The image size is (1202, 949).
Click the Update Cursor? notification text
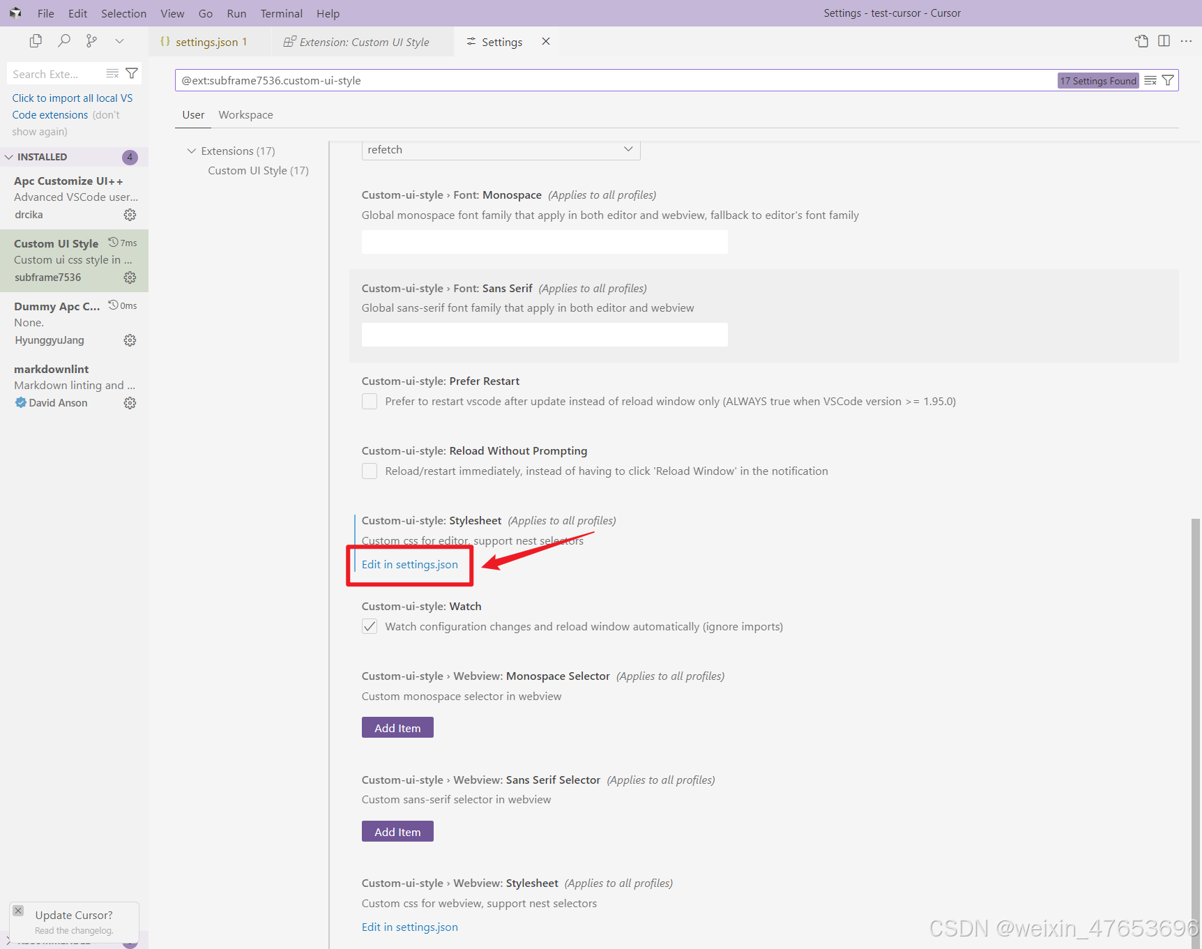pos(74,916)
